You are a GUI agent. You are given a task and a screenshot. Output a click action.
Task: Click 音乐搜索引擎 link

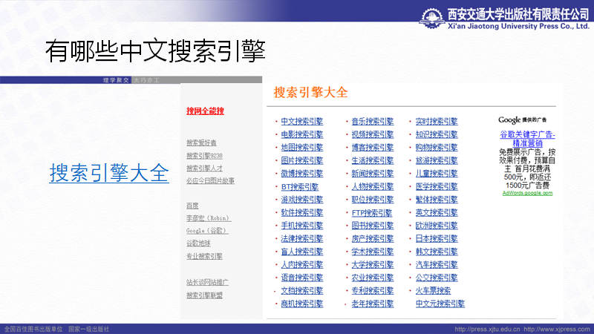373,122
